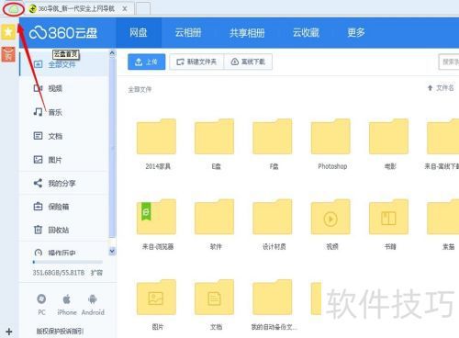The image size is (459, 338).
Task: Click the 360云盘 logo
Action: coord(63,33)
